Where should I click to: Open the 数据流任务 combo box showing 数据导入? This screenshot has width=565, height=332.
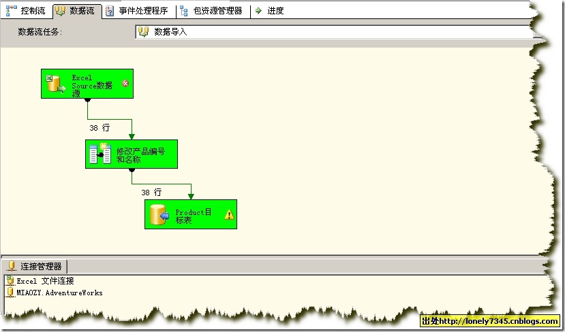click(335, 32)
